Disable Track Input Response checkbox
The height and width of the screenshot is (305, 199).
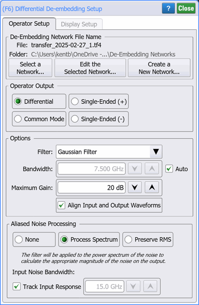(x=16, y=287)
